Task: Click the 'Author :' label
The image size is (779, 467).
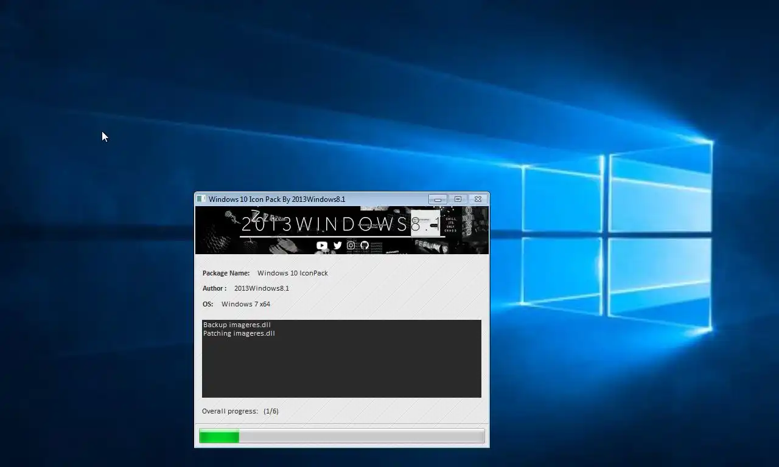Action: click(215, 288)
